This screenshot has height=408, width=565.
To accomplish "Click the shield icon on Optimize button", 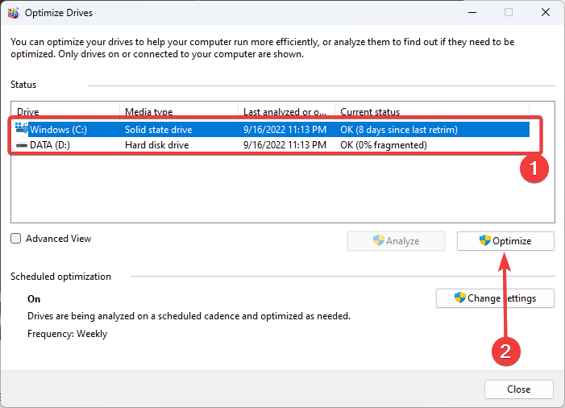I will coord(485,240).
